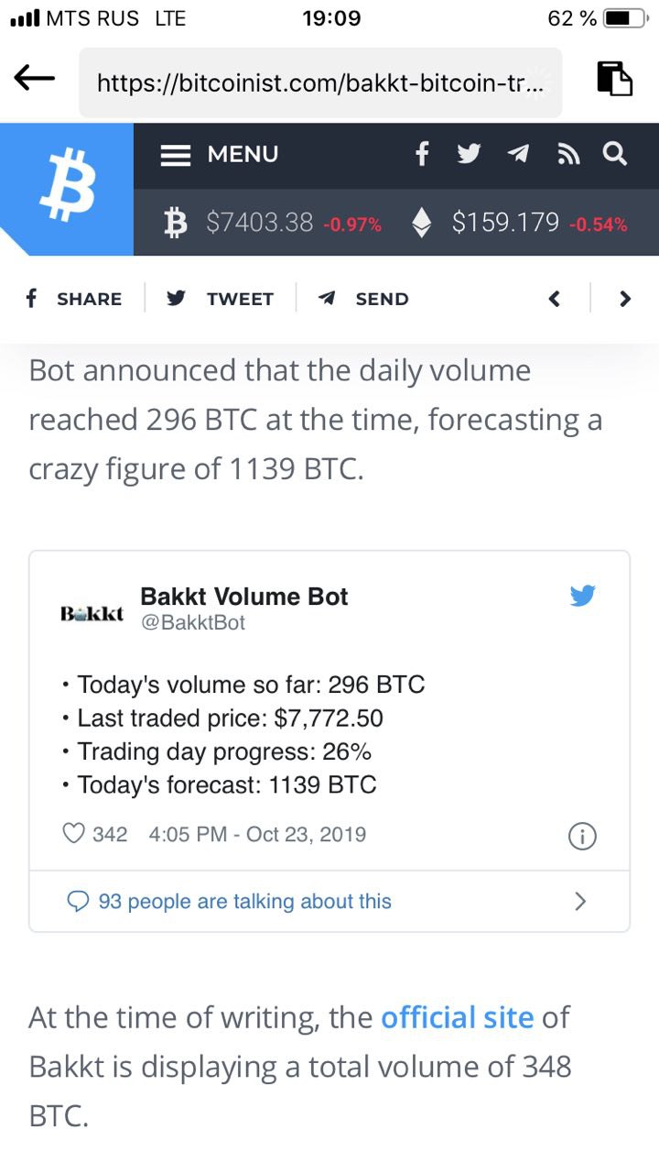Tweet the article via TWEET button
The image size is (659, 1173).
coord(221,299)
